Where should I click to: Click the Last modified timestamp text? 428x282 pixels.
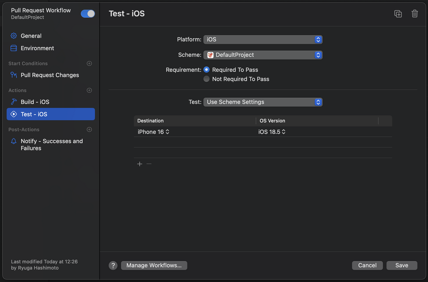tap(44, 265)
